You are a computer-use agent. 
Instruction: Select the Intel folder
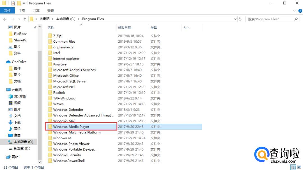point(57,53)
